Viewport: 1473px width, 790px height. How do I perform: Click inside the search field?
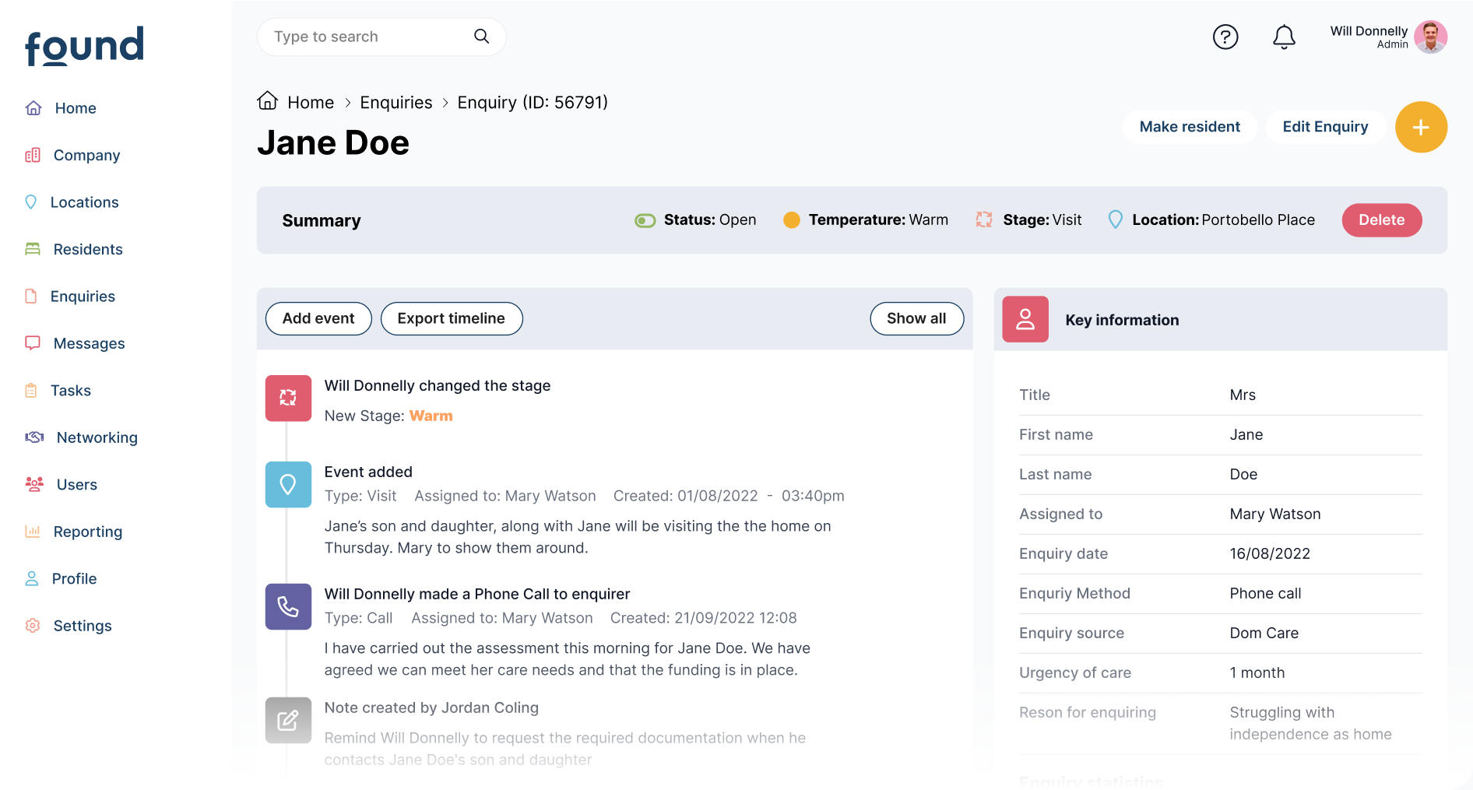point(366,37)
